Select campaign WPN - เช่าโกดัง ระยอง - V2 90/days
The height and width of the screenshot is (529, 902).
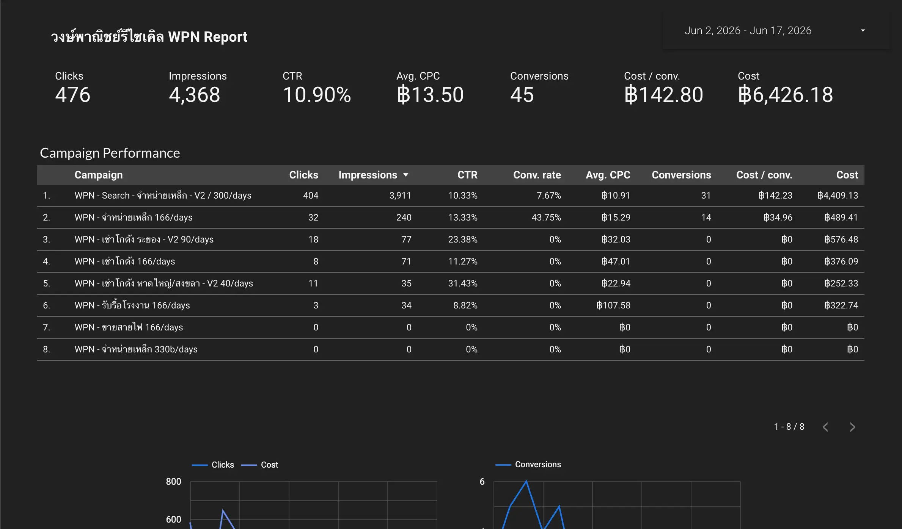tap(144, 239)
